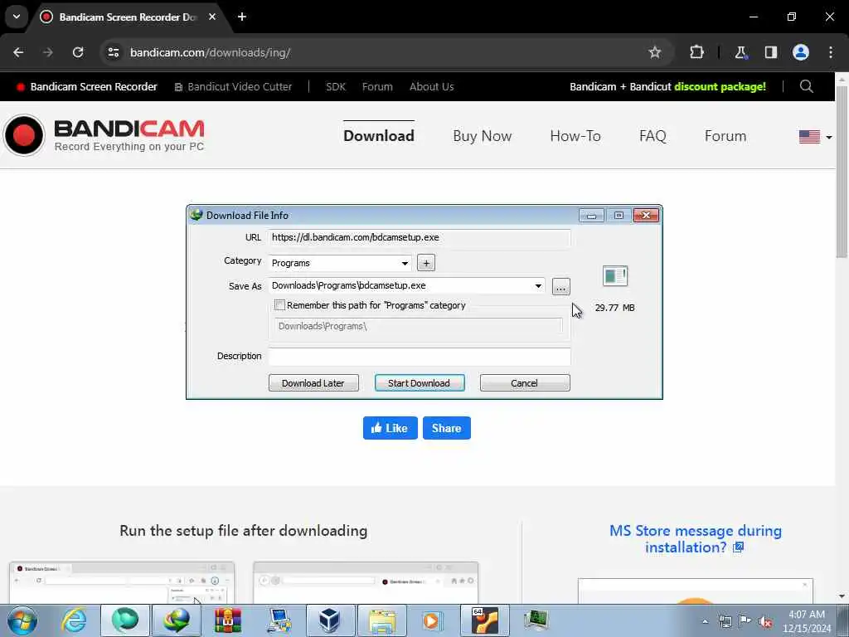Bookmark this page with the star icon
The image size is (849, 637).
click(655, 52)
